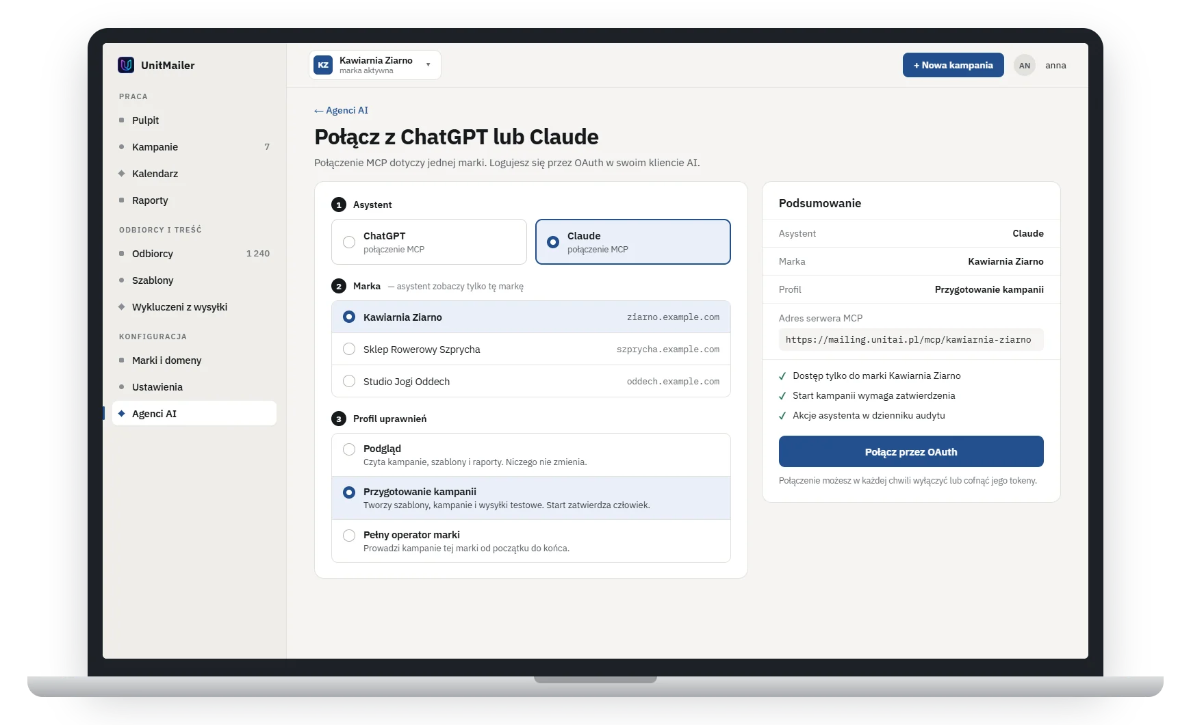Click the anna username label

[x=1055, y=66]
